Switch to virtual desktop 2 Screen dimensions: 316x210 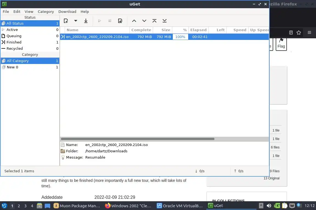[x=19, y=206]
